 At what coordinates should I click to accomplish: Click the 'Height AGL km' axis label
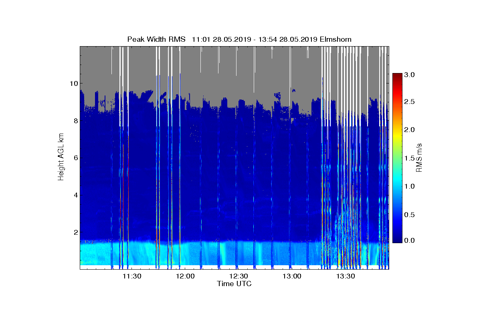61,158
